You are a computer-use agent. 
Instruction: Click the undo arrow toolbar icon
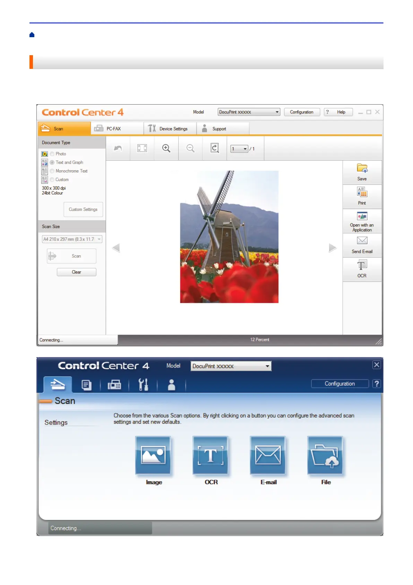pyautogui.click(x=118, y=148)
